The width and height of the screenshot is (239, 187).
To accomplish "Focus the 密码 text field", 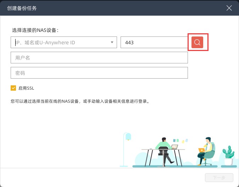I will (x=99, y=73).
